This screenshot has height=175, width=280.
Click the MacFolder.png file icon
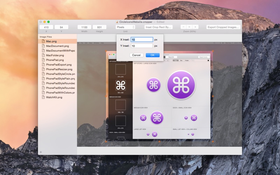(43, 55)
